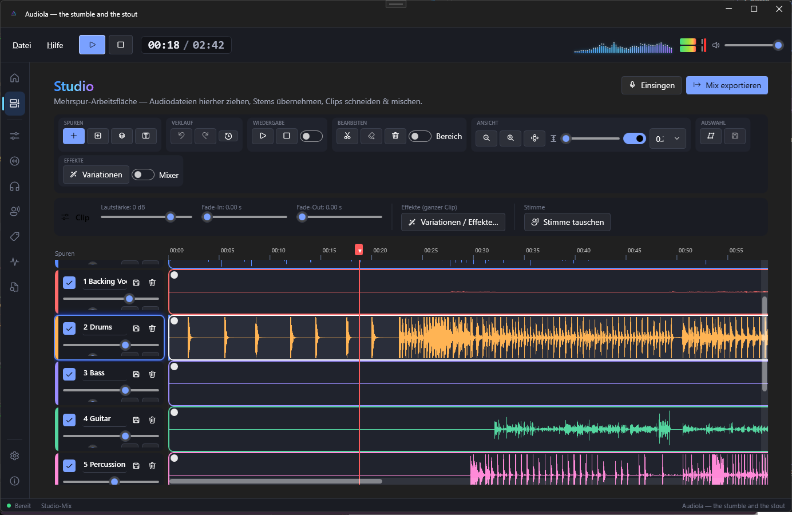
Task: Click Mix exportieren
Action: [x=727, y=85]
